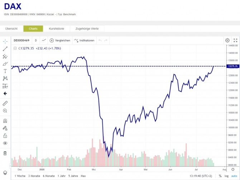Activate the zoom-in magnifier tool
The height and width of the screenshot is (180, 240).
point(5,111)
